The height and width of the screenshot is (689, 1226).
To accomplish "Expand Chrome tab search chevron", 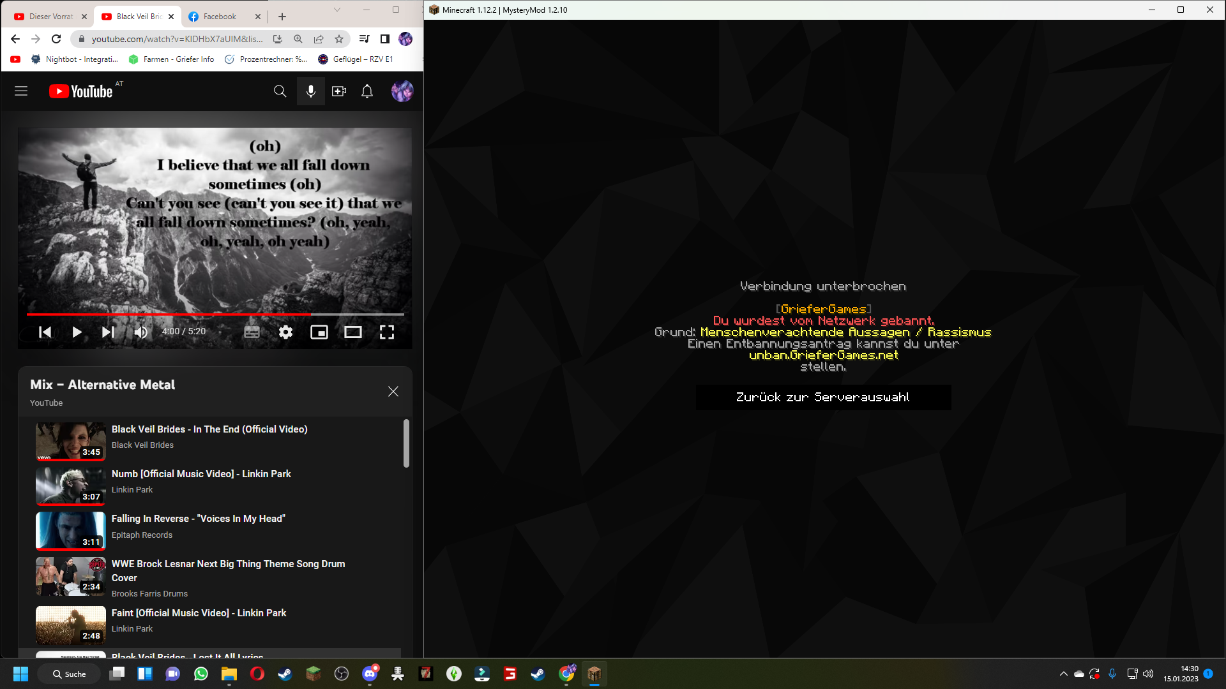I will (337, 10).
